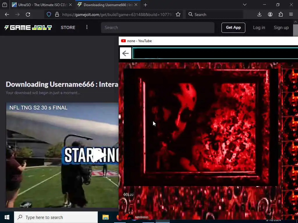Open Firefox View at the tab bar start
This screenshot has height=223, width=298.
(x=5, y=5)
